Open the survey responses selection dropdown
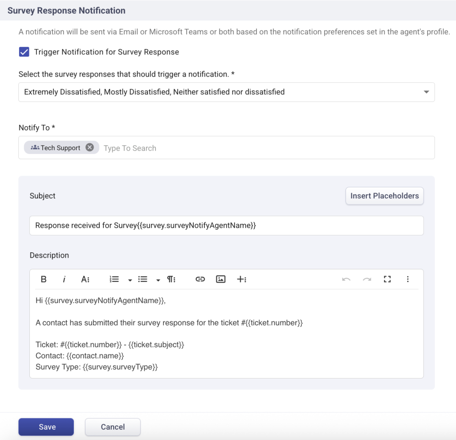456x440 pixels. point(227,92)
